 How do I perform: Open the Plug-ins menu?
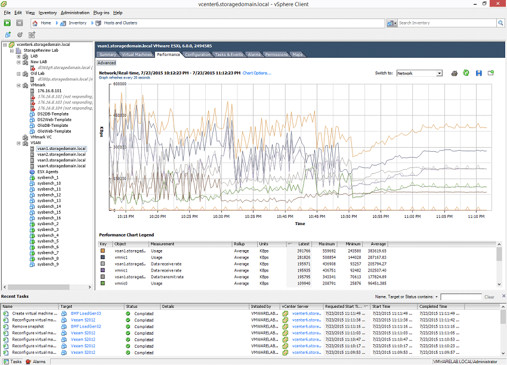pos(101,13)
